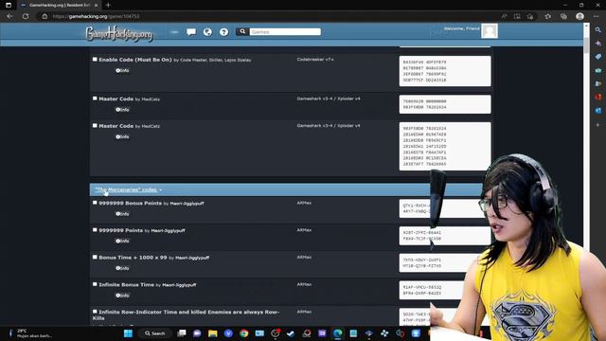Tick the Enable Code (Must Be On) checkbox

(95, 60)
